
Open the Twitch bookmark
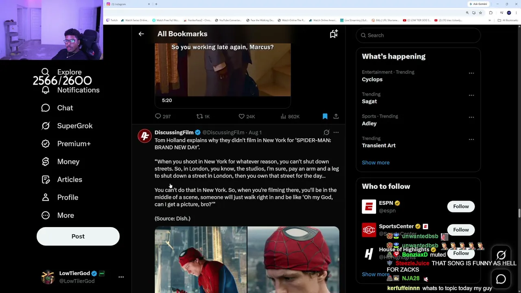pos(112,20)
